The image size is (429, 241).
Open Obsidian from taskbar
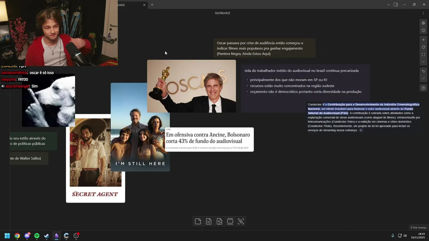pyautogui.click(x=56, y=236)
